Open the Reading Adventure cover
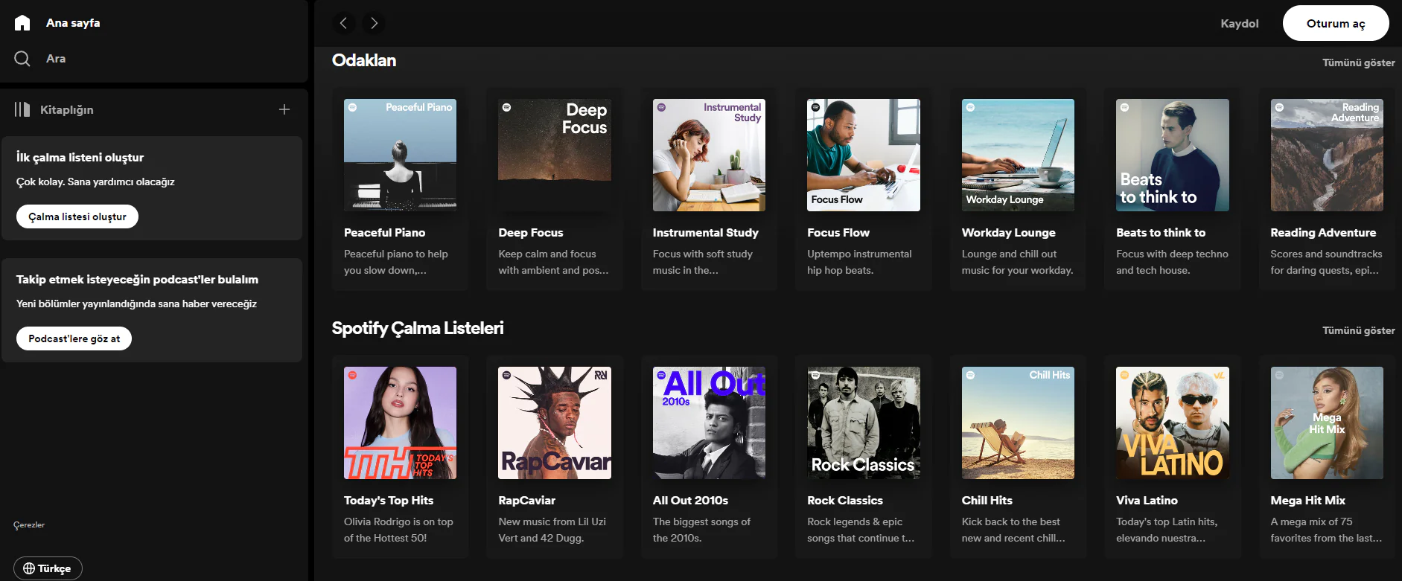1402x581 pixels. (x=1327, y=155)
